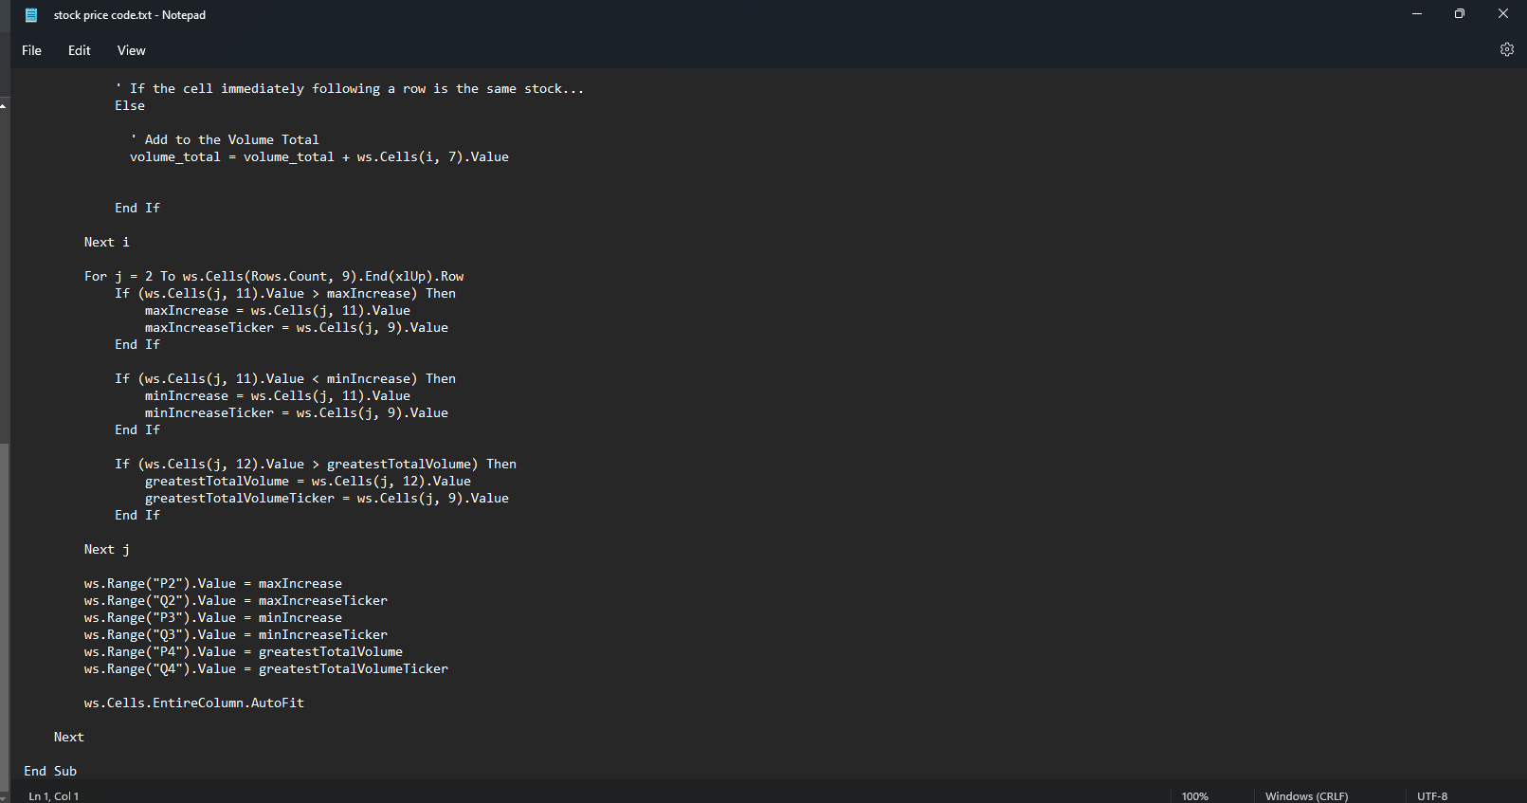Click 'minIncreaseTicker = ws.Cells(j, 9).Value' line
Screen dimensions: 1527x803
(297, 412)
